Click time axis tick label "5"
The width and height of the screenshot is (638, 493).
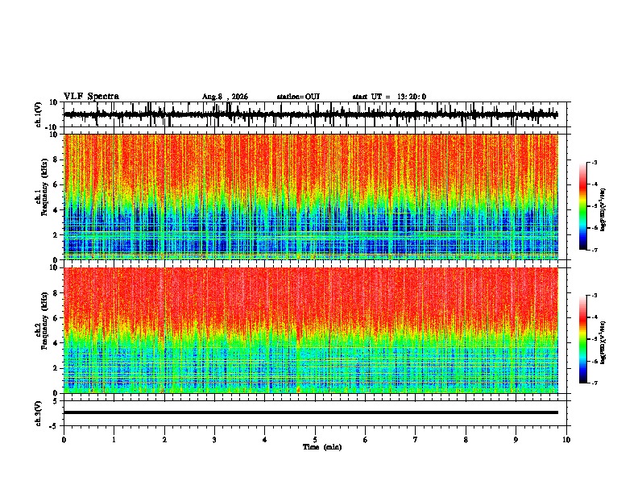click(315, 440)
